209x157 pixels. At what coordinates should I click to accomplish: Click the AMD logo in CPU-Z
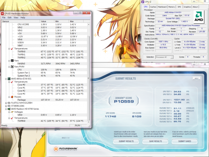click(x=199, y=16)
